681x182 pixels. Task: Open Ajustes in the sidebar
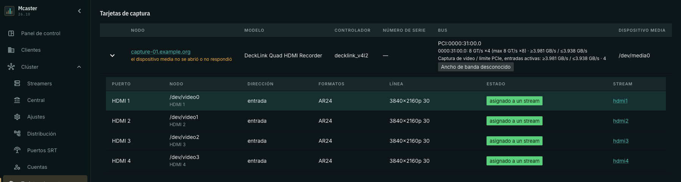[x=36, y=117]
